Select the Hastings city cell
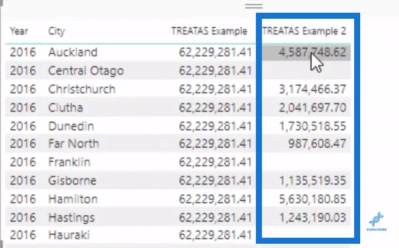Viewport: 399px width, 248px height. click(72, 218)
